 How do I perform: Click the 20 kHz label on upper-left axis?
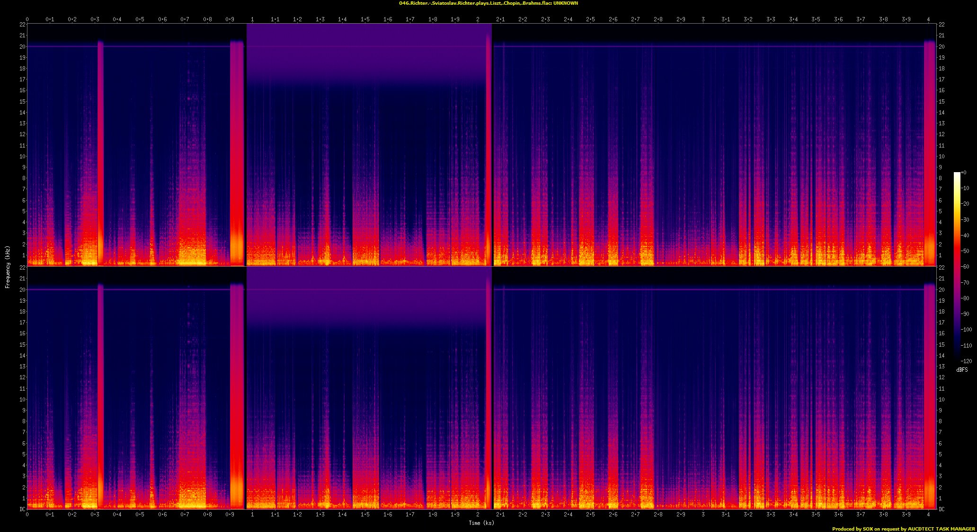[x=22, y=46]
